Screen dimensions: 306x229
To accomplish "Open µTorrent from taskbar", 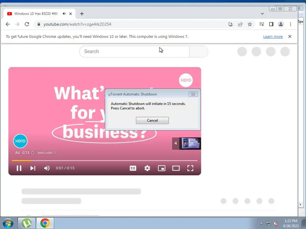I will point(27,223).
